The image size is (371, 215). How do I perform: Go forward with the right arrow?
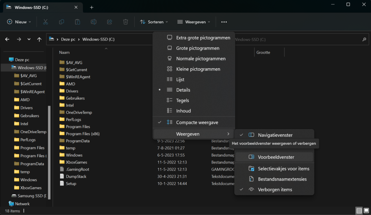19,39
